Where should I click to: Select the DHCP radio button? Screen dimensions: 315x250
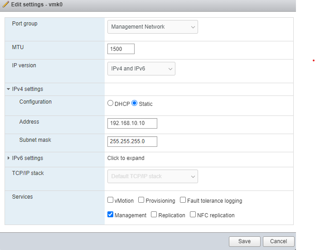(110, 104)
